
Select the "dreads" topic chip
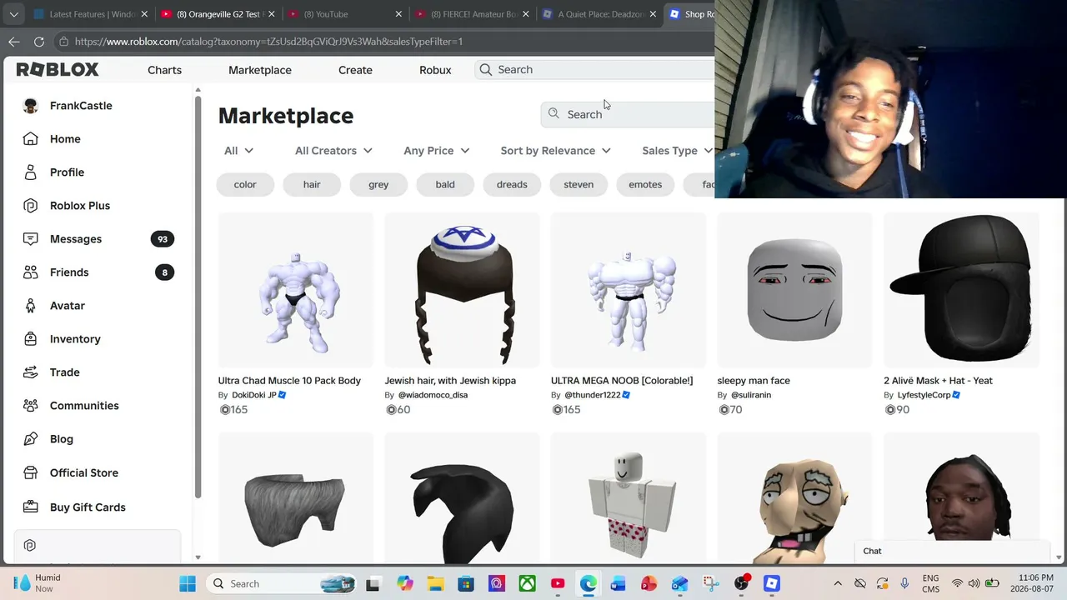pos(512,184)
